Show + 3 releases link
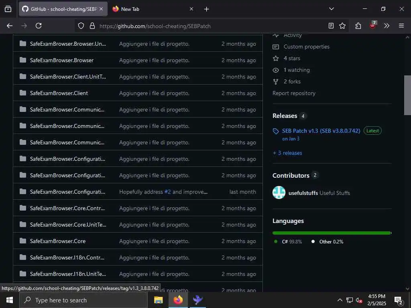 click(x=287, y=153)
